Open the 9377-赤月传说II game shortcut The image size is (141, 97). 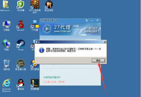coord(35,7)
